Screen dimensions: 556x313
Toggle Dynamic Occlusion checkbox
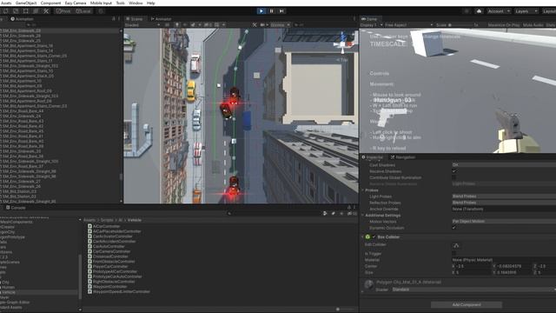click(454, 228)
